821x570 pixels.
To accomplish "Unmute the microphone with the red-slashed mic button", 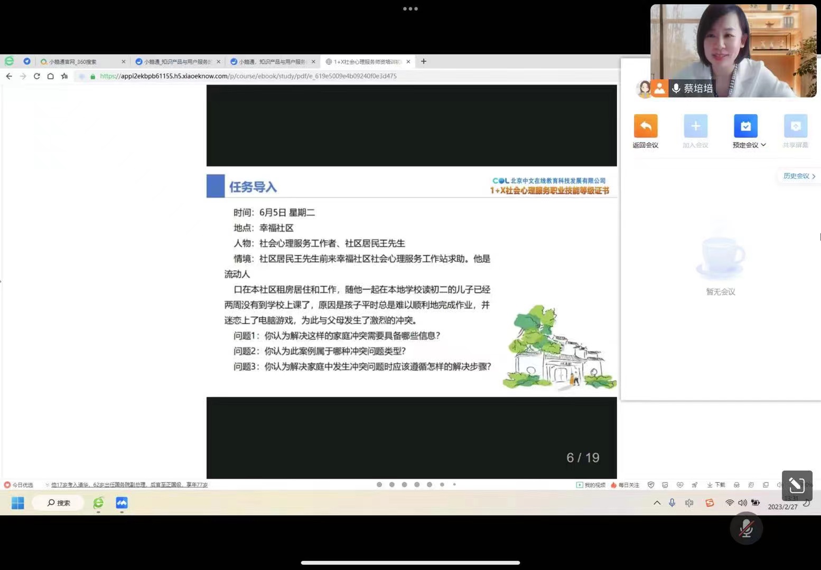I will (746, 528).
